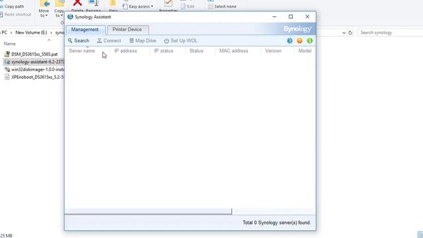The image size is (423, 238).
Task: Click the Map Drive toolbar button
Action: pos(143,41)
